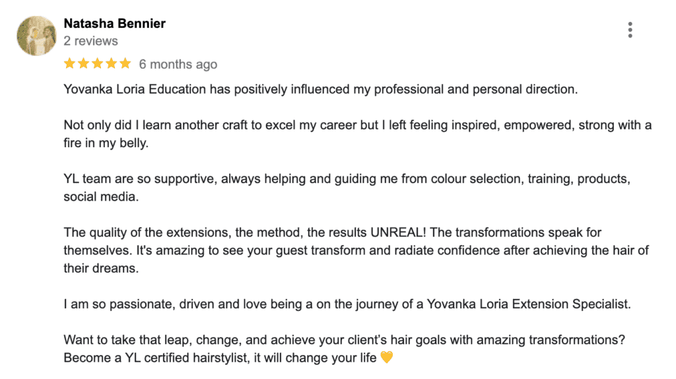Viewport: 676px width, 379px height.
Task: Click the fourth yellow rating star
Action: click(111, 64)
